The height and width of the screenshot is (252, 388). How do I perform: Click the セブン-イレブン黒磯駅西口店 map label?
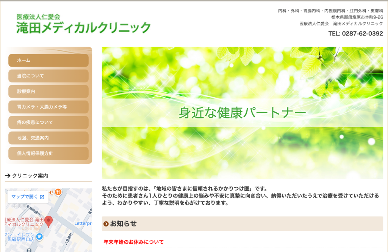(x=20, y=237)
